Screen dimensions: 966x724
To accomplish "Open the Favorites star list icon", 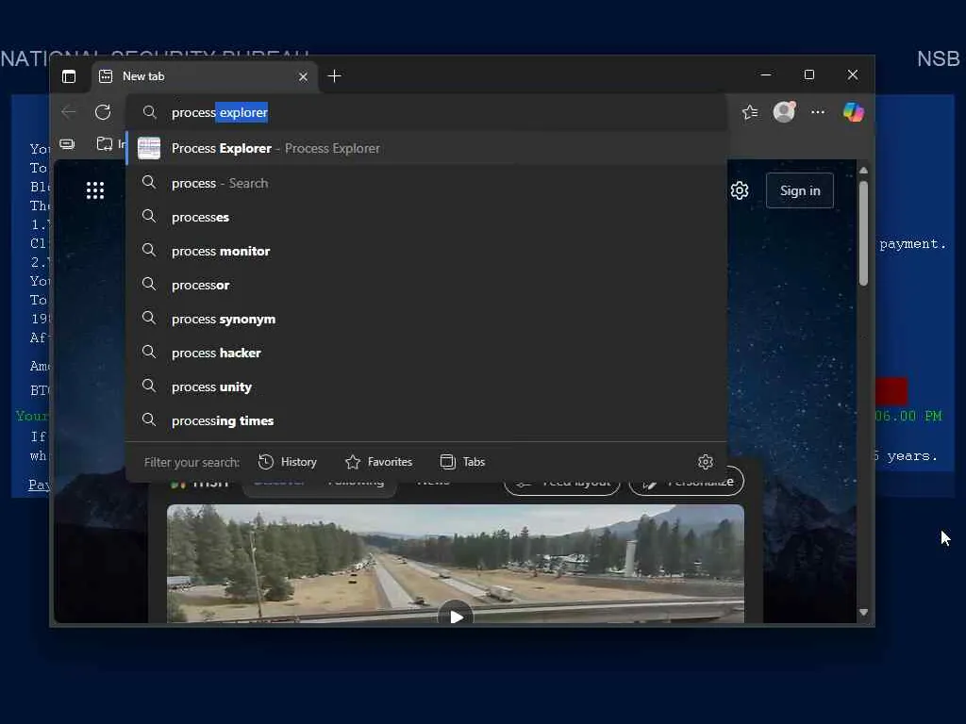I will point(750,112).
